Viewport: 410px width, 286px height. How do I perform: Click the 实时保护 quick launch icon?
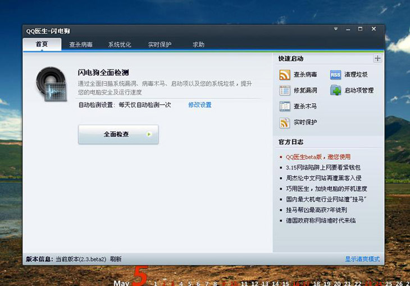pos(285,122)
